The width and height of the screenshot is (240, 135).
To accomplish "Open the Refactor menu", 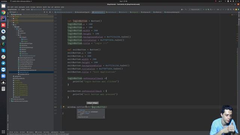I will pyautogui.click(x=39, y=7).
